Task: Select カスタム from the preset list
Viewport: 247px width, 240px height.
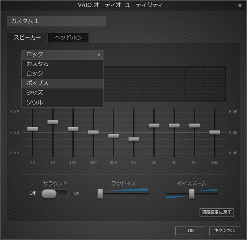Action: coord(63,64)
